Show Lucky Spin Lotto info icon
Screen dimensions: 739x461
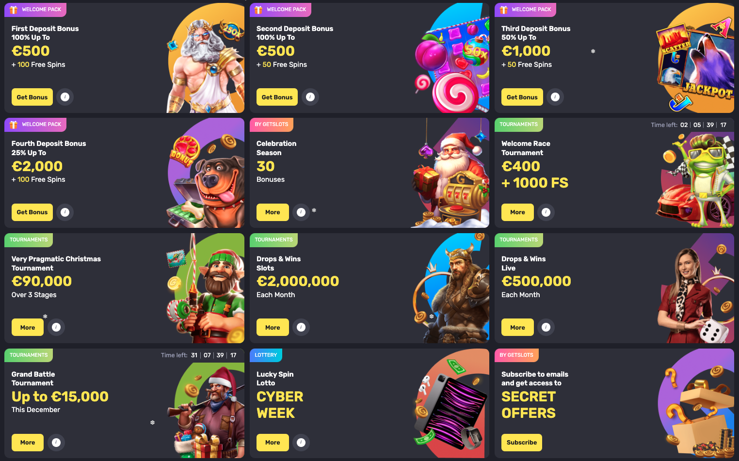301,443
